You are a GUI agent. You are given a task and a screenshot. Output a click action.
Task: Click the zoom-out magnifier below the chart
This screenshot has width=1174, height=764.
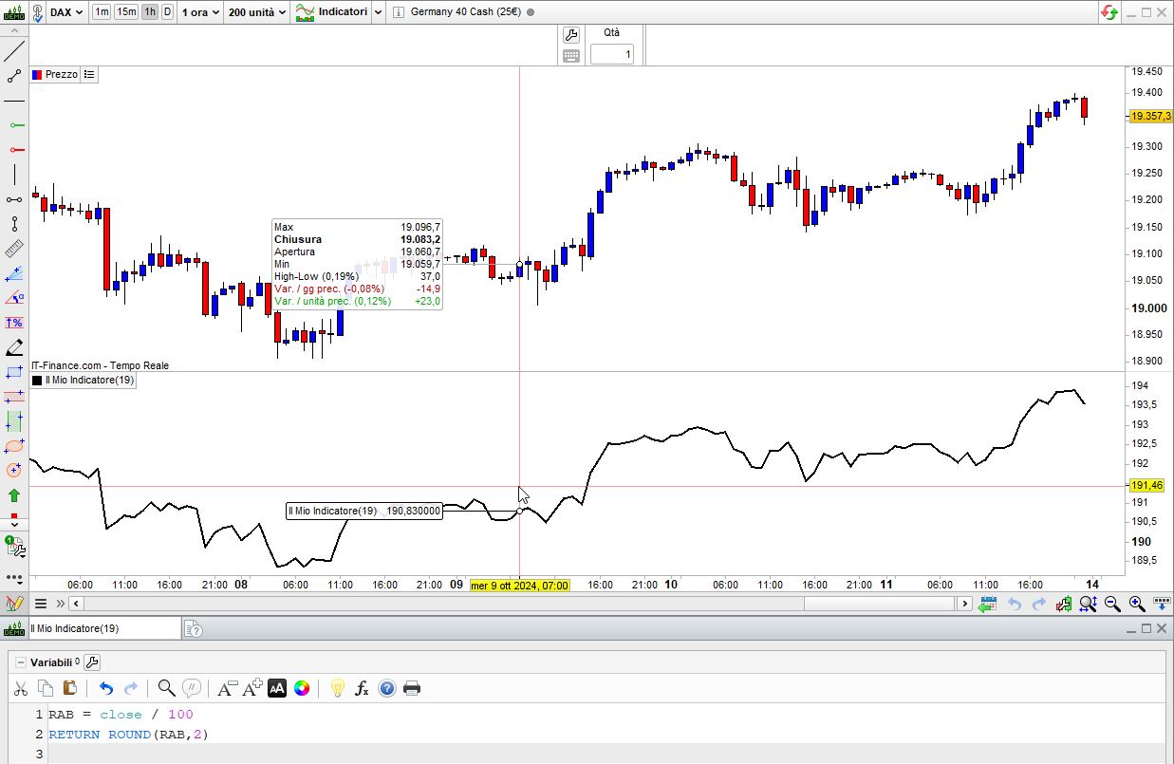pyautogui.click(x=1111, y=604)
